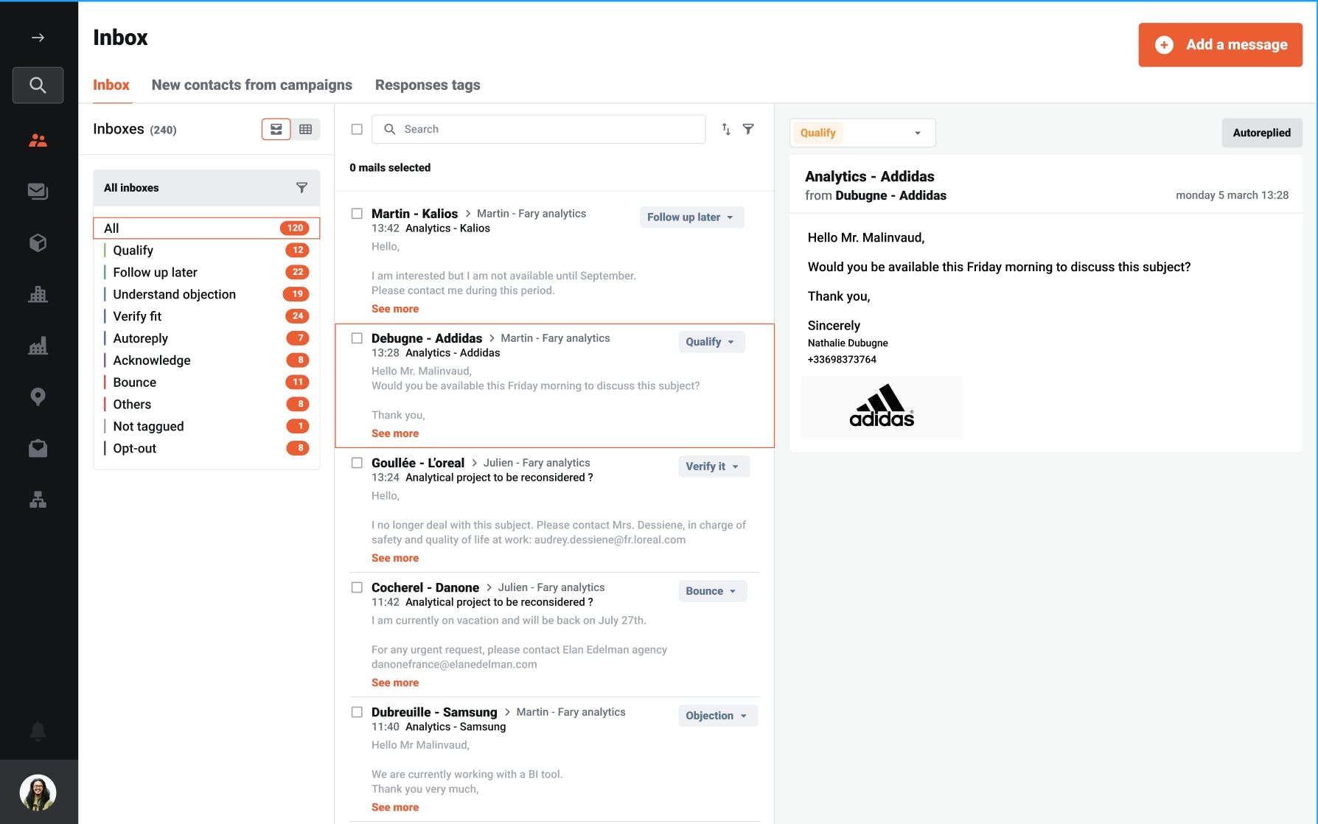Click See more on the Samsung mail

coord(395,807)
